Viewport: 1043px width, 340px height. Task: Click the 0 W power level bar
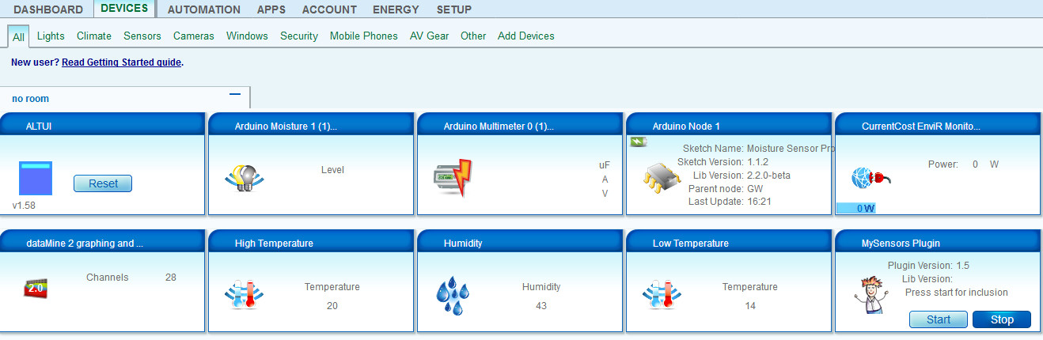[856, 208]
